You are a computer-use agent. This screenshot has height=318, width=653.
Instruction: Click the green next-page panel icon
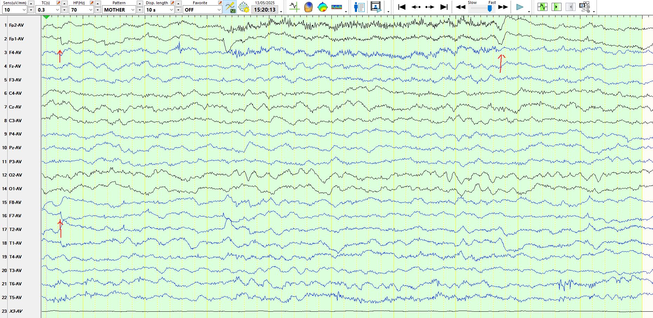click(x=556, y=7)
